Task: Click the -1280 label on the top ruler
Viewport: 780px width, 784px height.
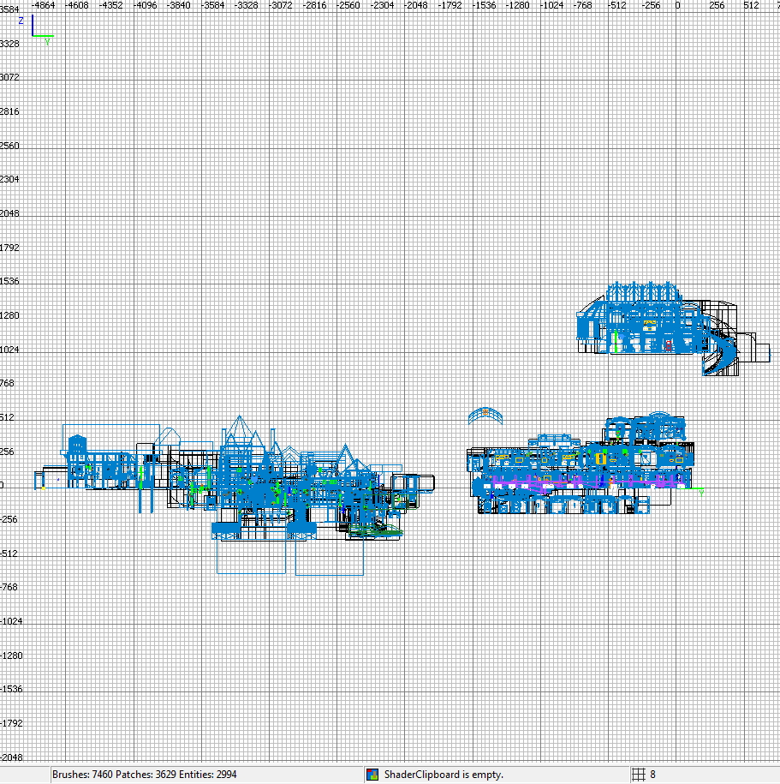Action: click(x=518, y=5)
